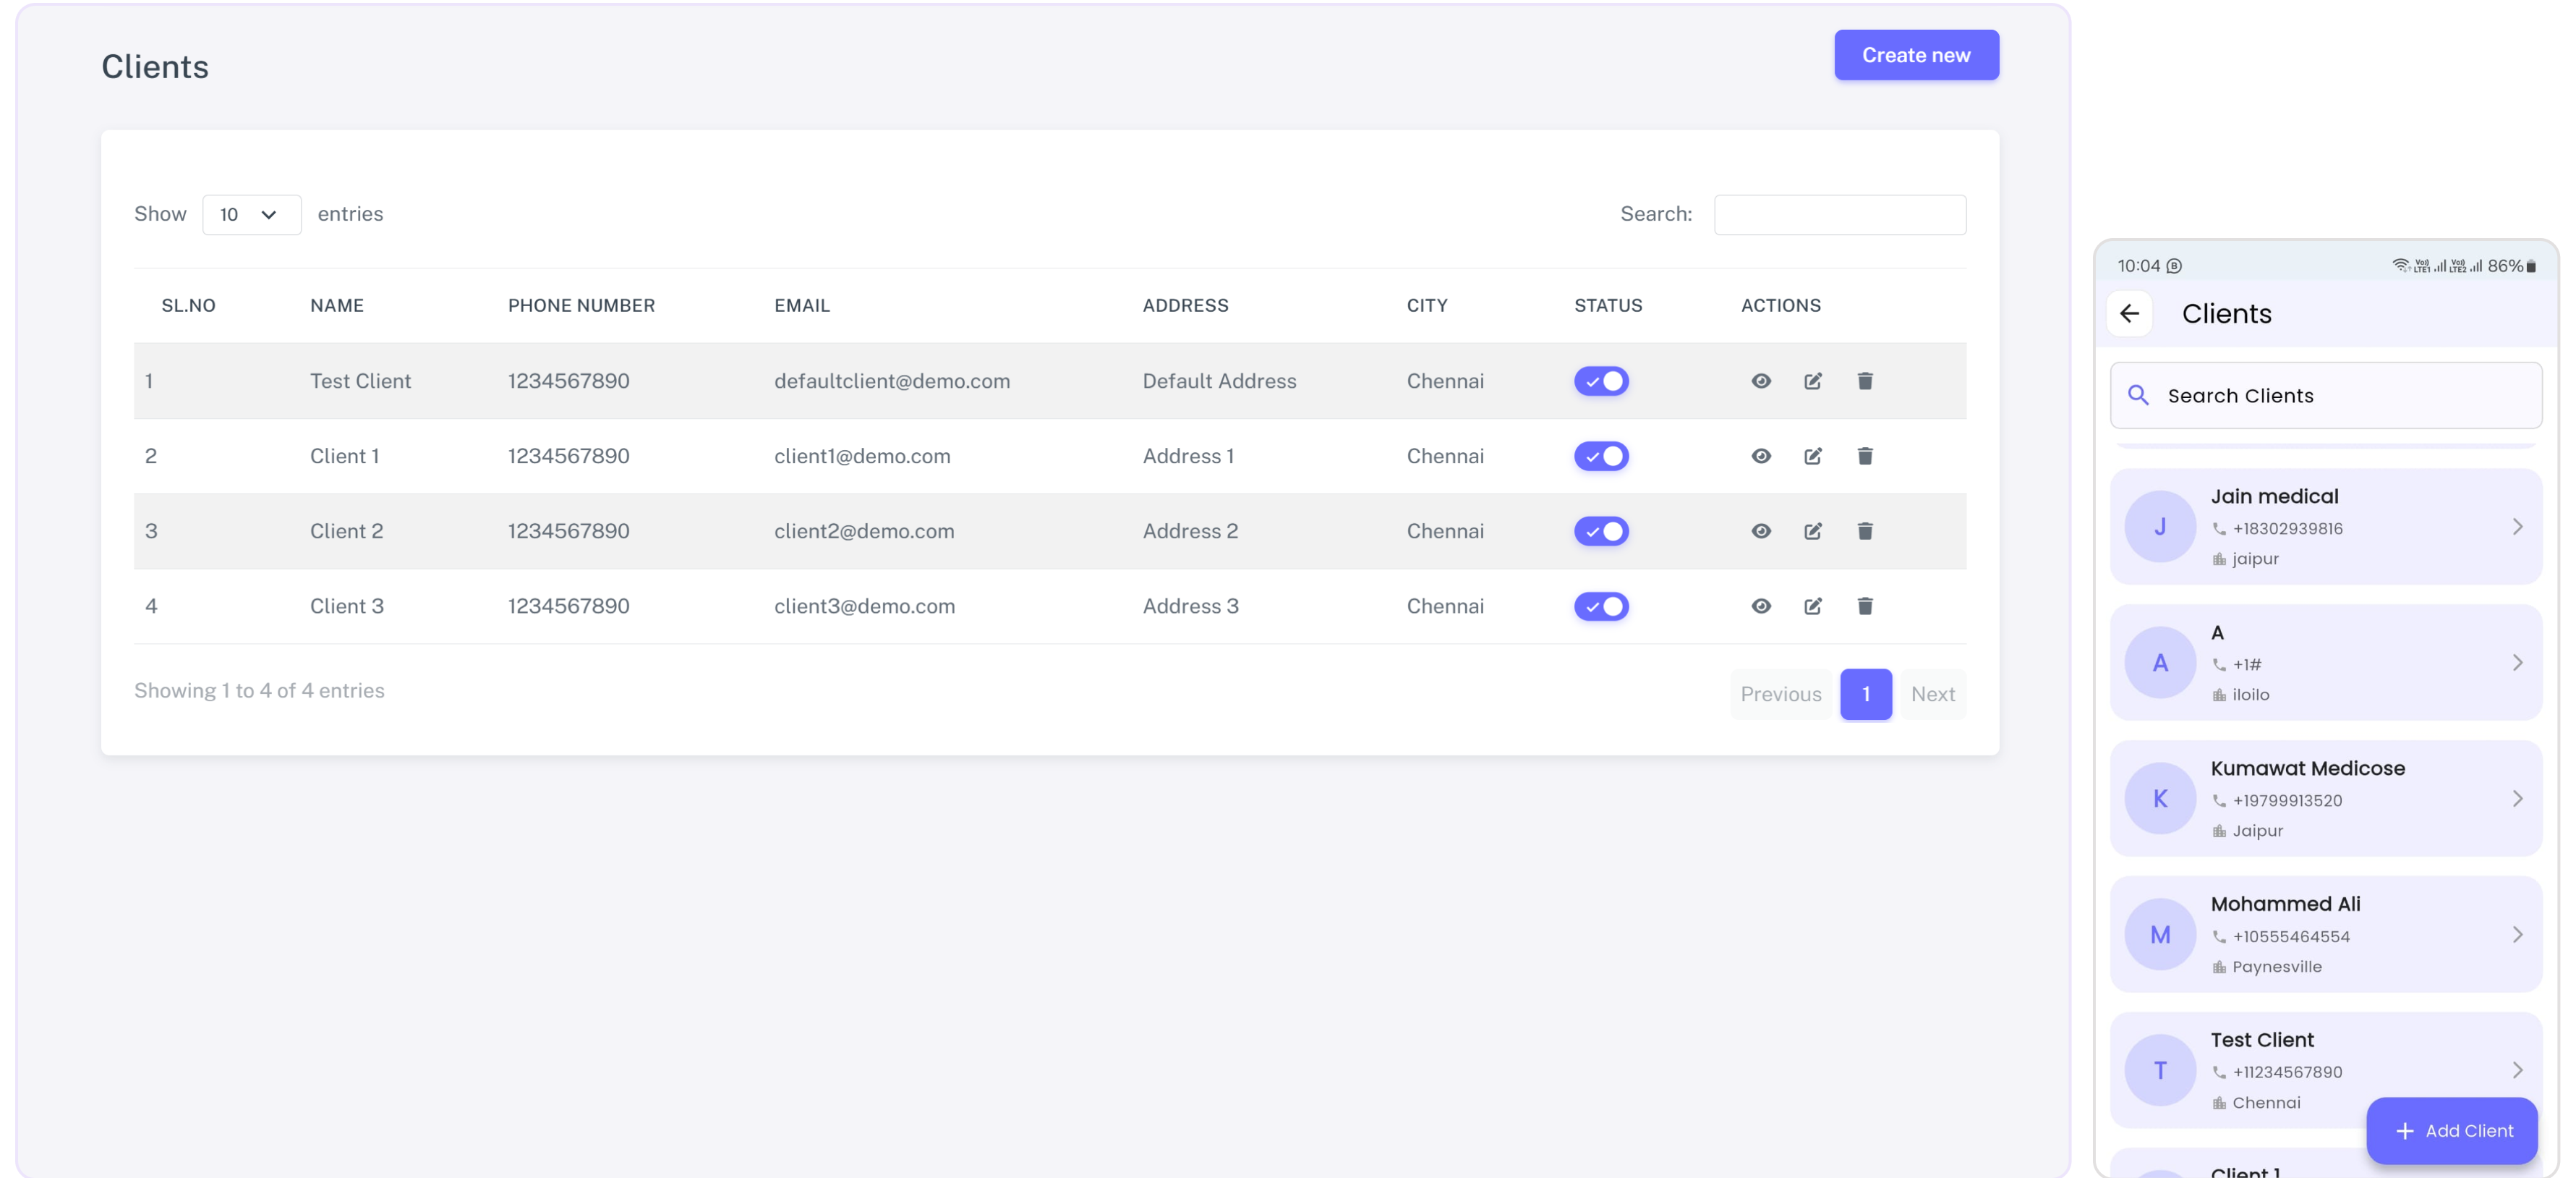Click city icon beside Paynesville
This screenshot has height=1178, width=2576.
[2219, 967]
